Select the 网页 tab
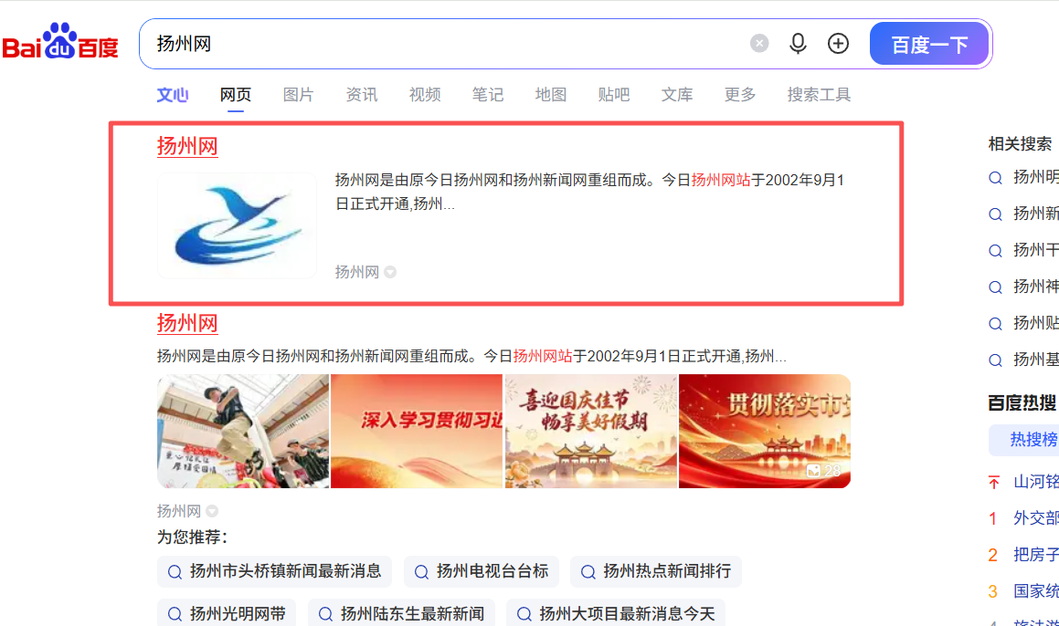 [236, 94]
